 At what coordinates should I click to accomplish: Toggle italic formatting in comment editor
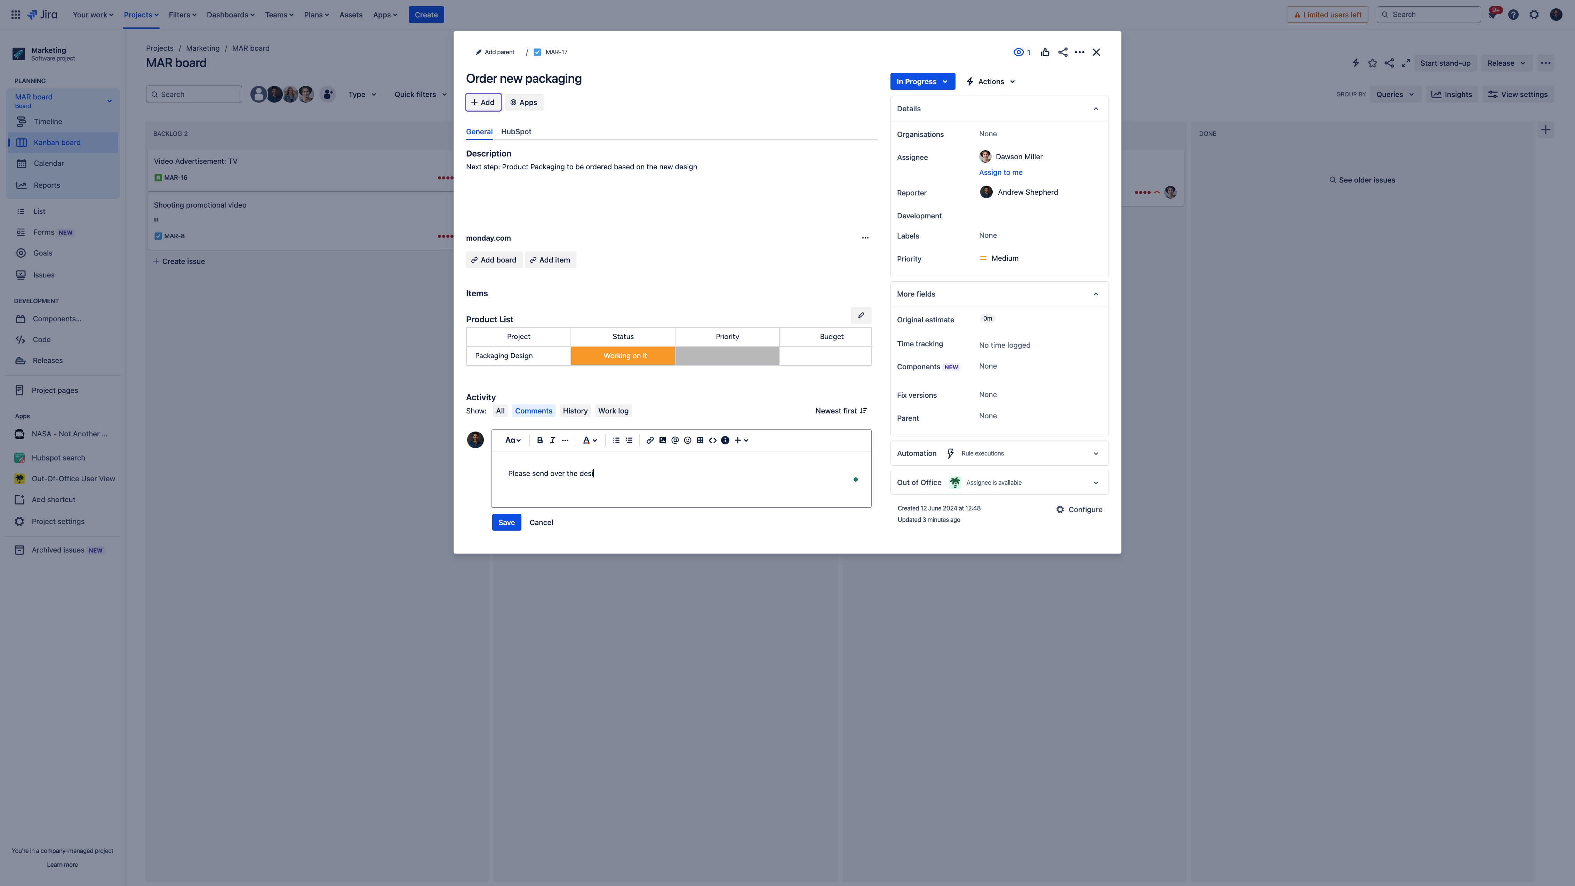coord(553,440)
